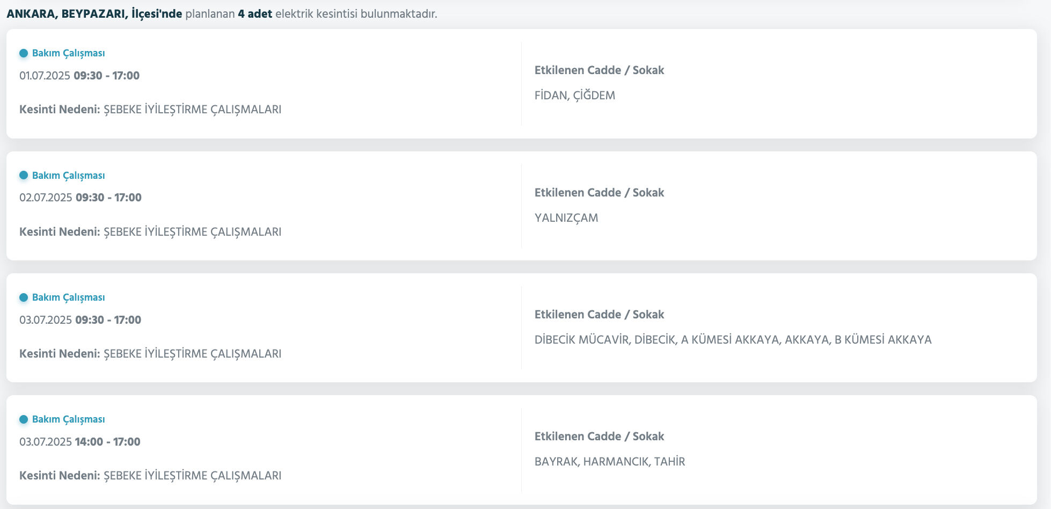Click the blue status dot for the 01.07.2025 outage
This screenshot has height=509, width=1051.
pyautogui.click(x=24, y=53)
